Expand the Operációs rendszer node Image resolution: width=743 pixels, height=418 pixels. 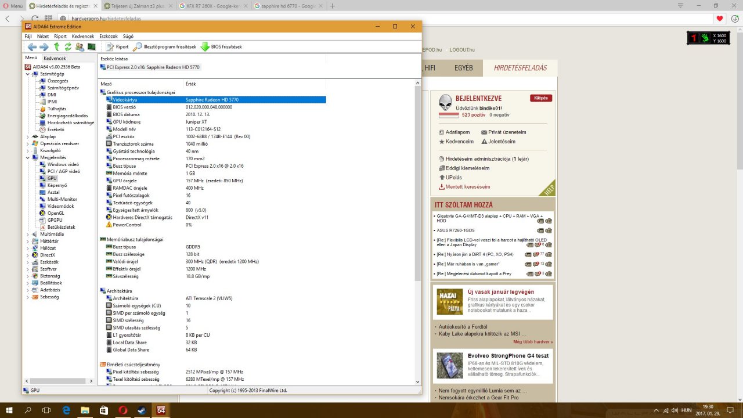28,143
